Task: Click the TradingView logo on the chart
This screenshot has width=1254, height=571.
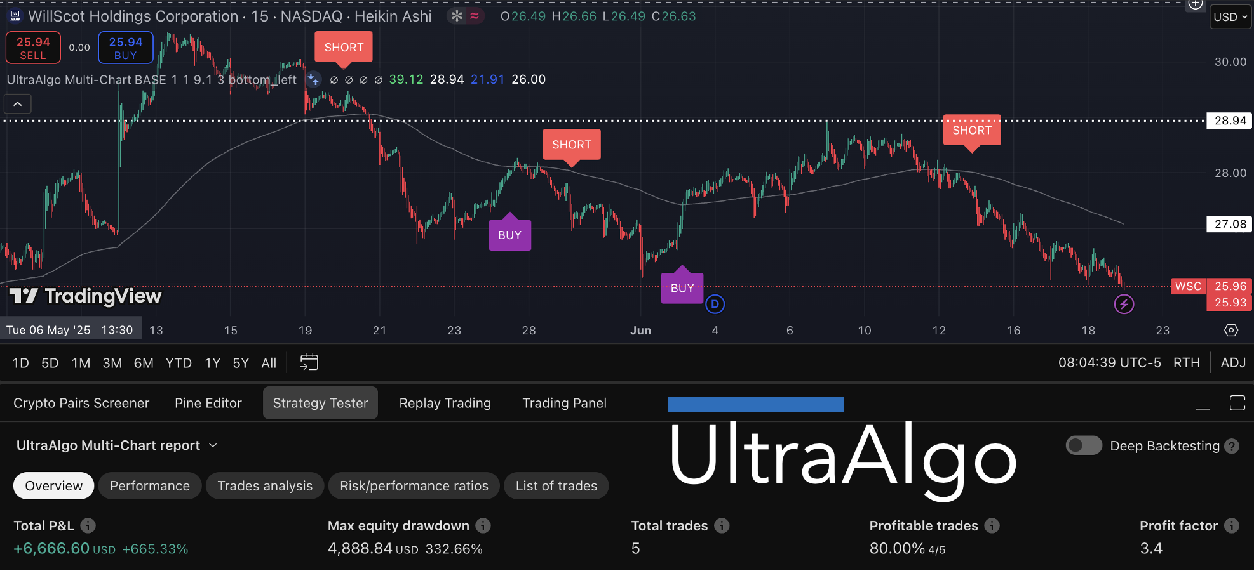Action: (x=85, y=296)
